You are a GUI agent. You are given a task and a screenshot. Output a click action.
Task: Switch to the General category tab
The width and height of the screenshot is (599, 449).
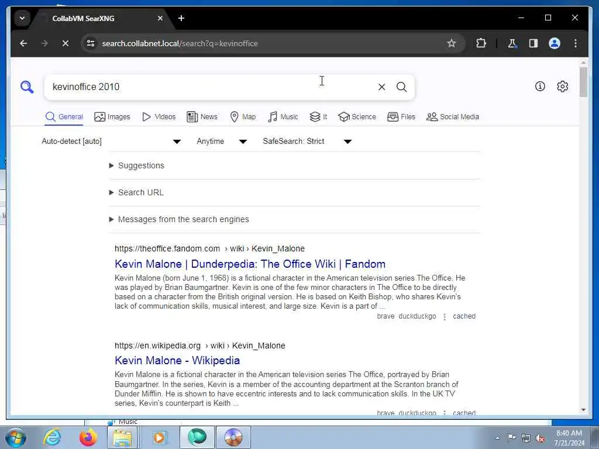[64, 117]
